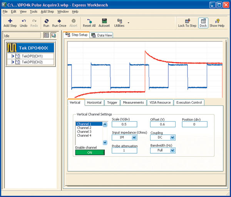231x197 pixels.
Task: Start the sequence with Run
Action: (46, 23)
